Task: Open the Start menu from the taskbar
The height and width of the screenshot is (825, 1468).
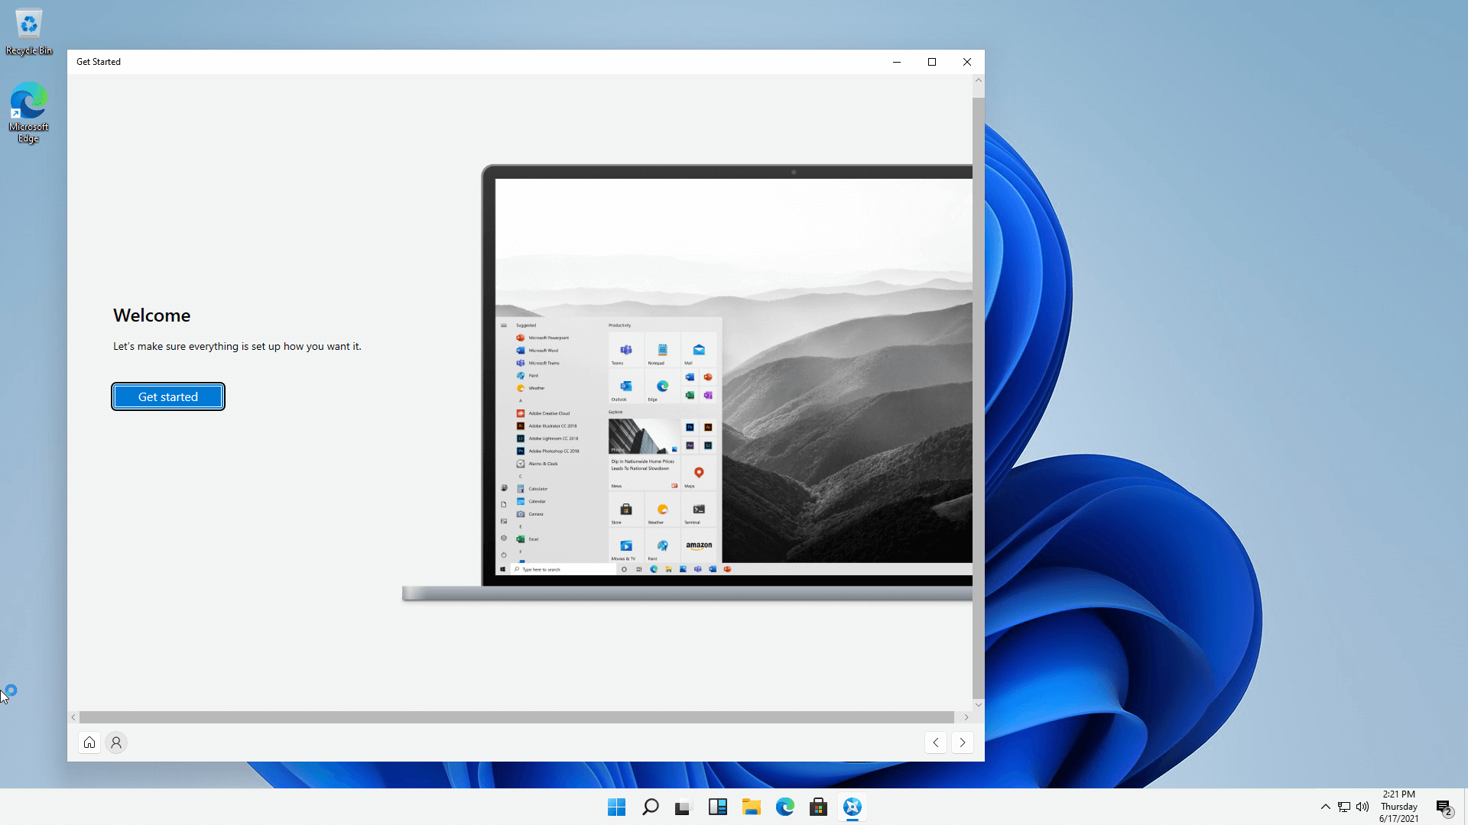Action: [616, 806]
